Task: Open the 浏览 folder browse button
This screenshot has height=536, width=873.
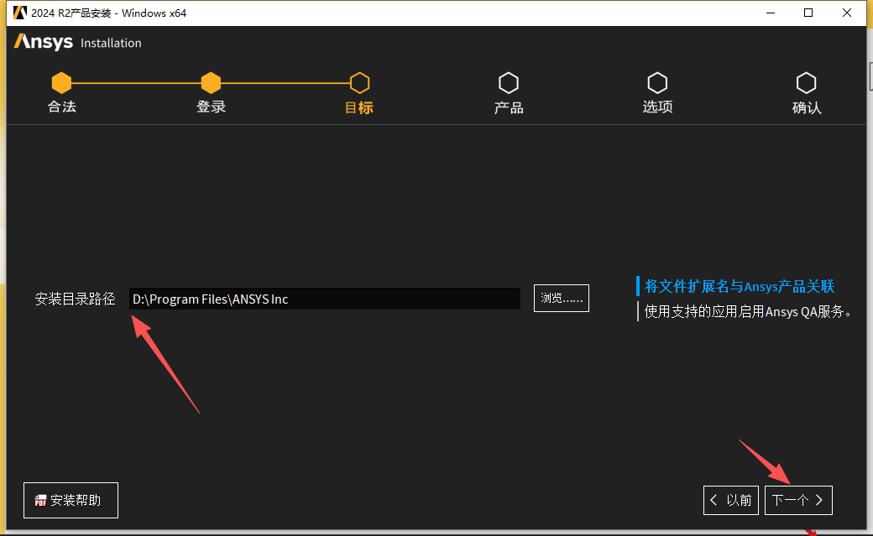Action: coord(561,299)
